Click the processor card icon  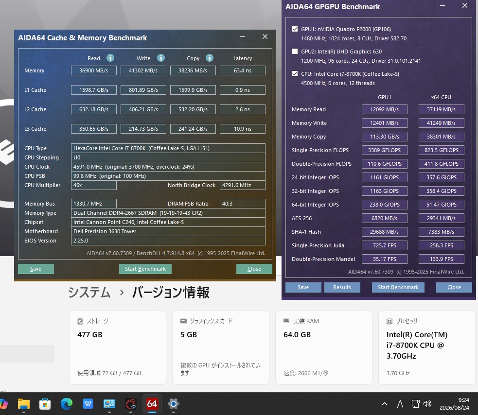[x=389, y=321]
